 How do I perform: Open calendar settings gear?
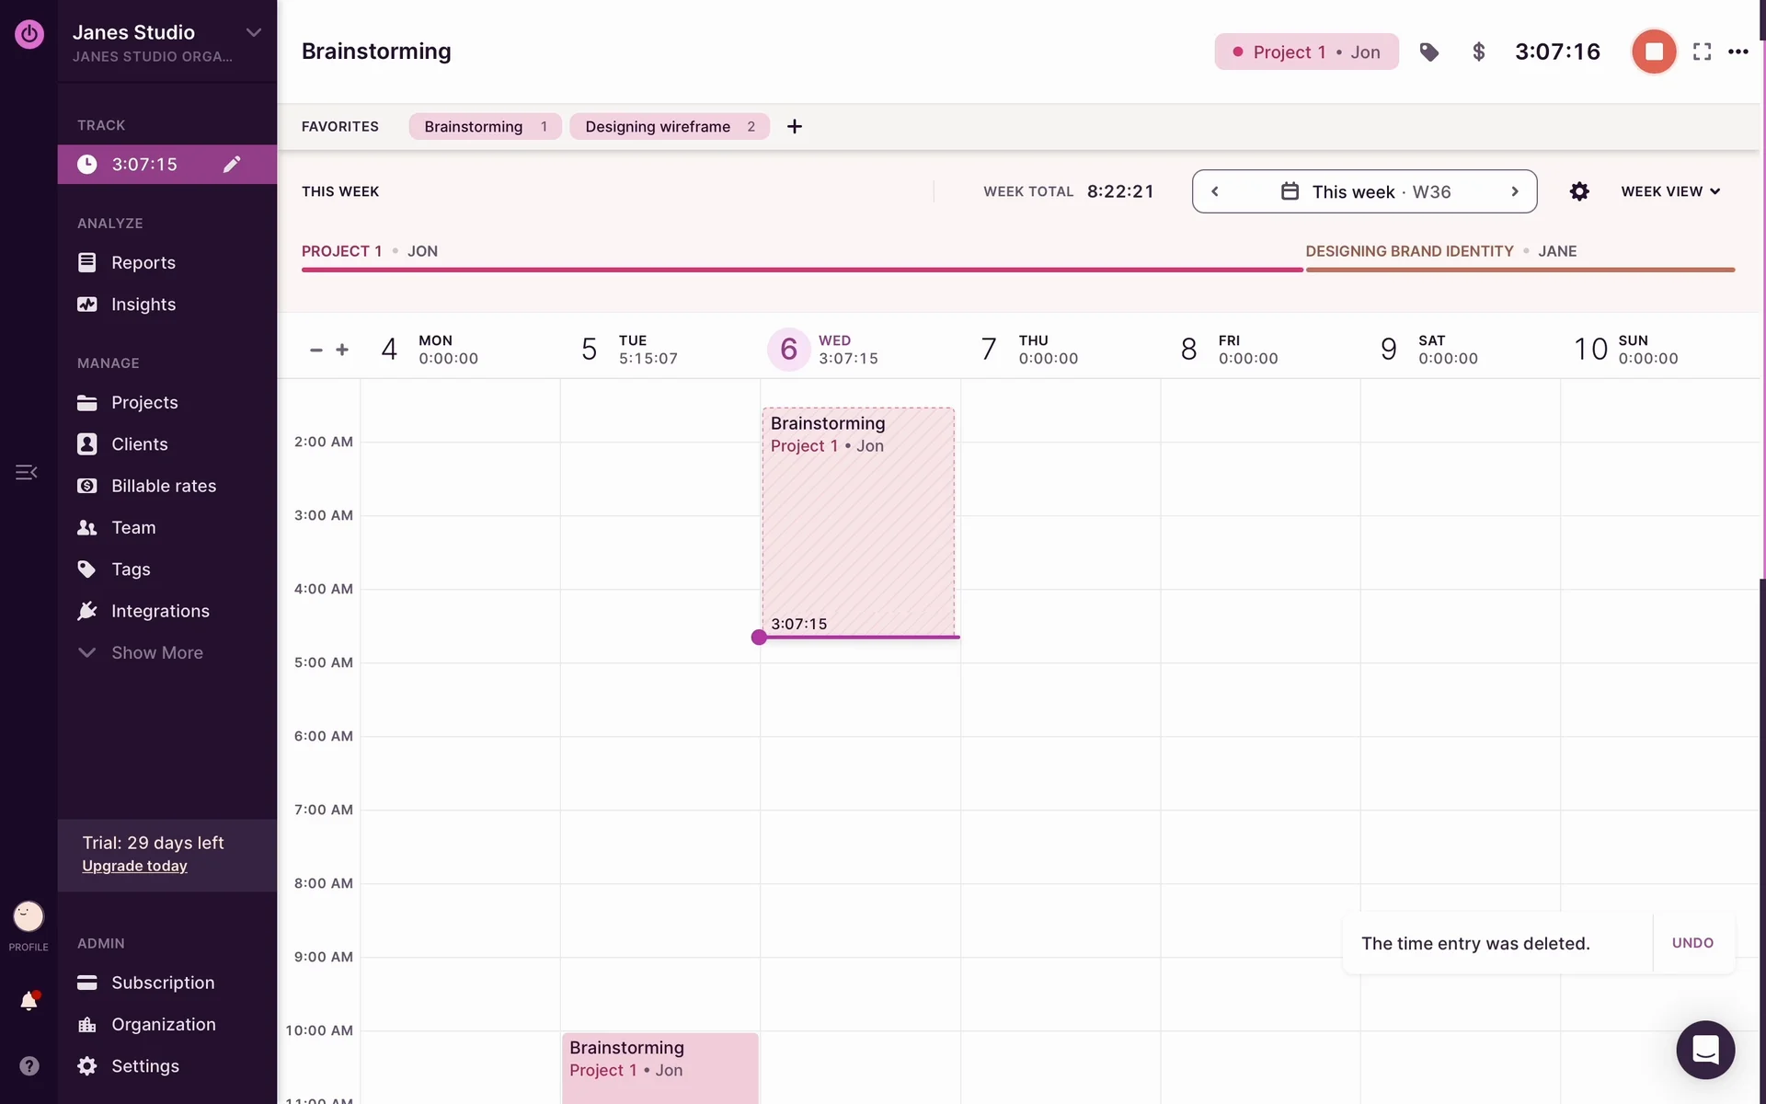pos(1578,191)
